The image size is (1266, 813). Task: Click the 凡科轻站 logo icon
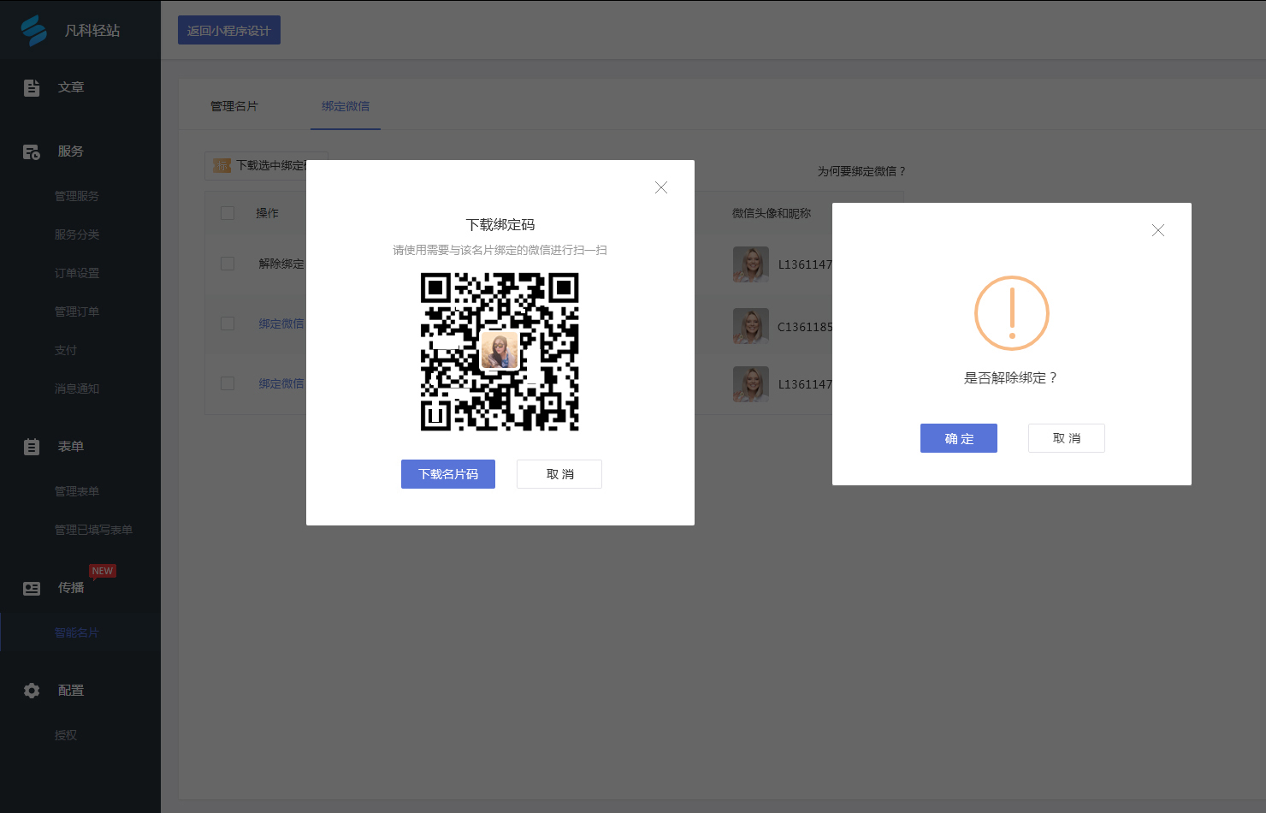click(x=33, y=30)
